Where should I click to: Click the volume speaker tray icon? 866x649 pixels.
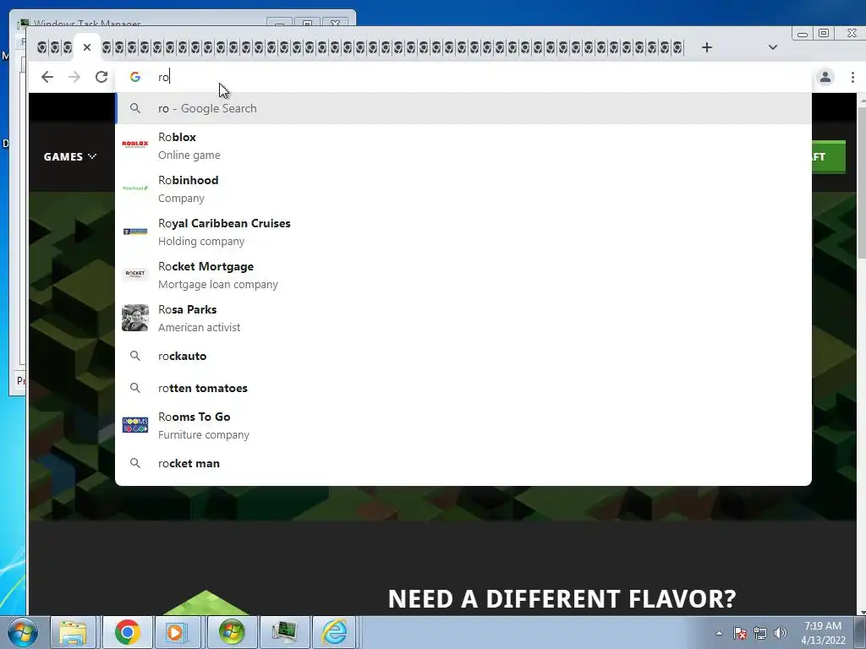780,633
